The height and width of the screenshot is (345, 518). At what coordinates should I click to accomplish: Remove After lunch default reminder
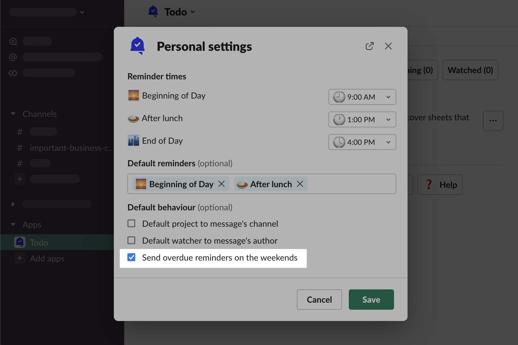(300, 184)
